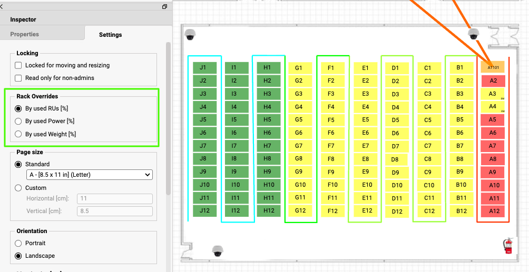
Task: Switch to the Properties tab
Action: (25, 34)
